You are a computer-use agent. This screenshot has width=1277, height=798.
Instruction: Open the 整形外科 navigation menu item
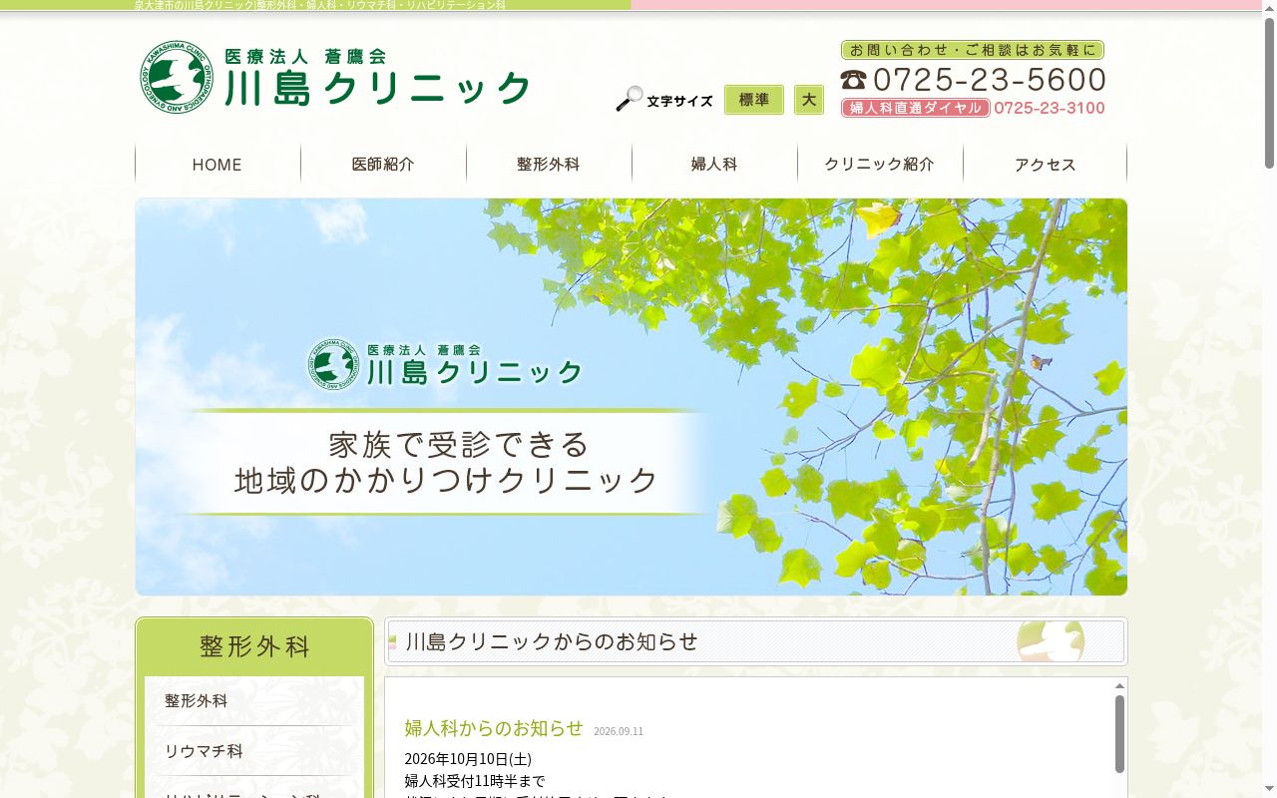(549, 165)
